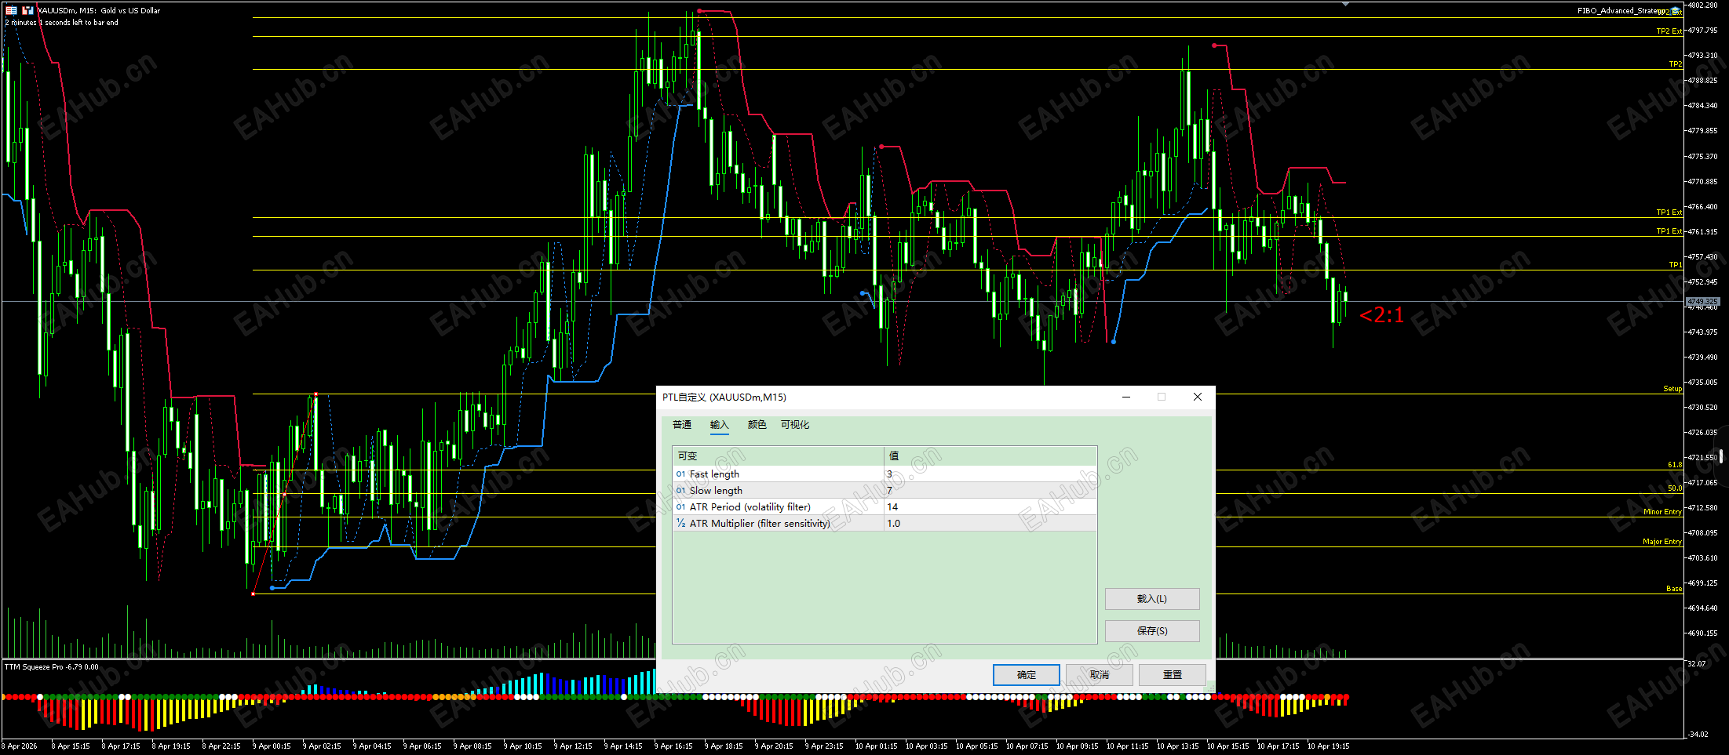
Task: Click the Setup level label
Action: 1672,389
